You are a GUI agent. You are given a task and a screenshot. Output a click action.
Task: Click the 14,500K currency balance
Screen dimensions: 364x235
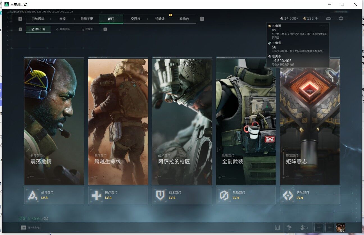click(x=291, y=18)
